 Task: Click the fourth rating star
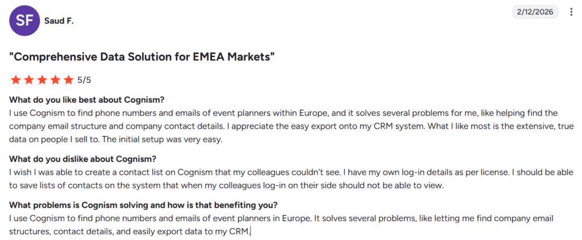click(x=55, y=79)
